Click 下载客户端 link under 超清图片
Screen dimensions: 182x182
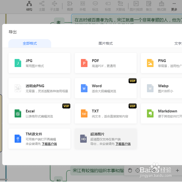click(123, 144)
